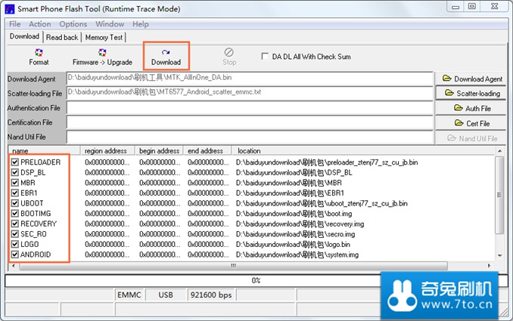The width and height of the screenshot is (513, 321).
Task: Click the Certification File field
Action: coord(250,122)
